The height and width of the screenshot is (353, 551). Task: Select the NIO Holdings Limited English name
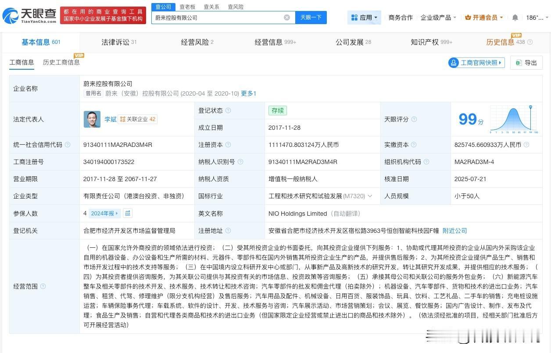click(x=297, y=214)
